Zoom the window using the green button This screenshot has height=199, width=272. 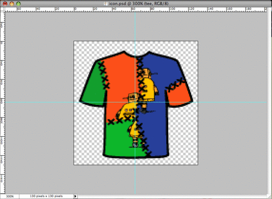point(18,4)
